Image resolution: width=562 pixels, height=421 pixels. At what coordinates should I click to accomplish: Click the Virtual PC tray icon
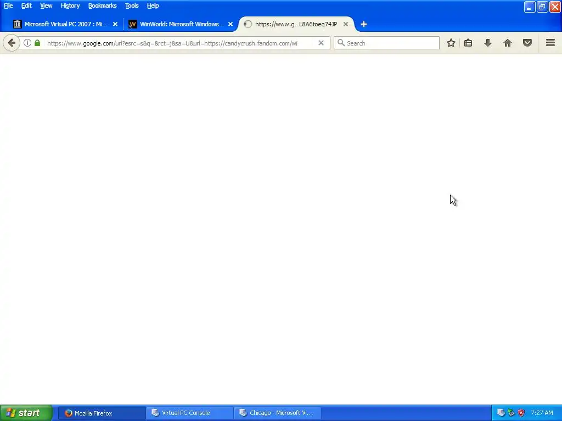[501, 413]
